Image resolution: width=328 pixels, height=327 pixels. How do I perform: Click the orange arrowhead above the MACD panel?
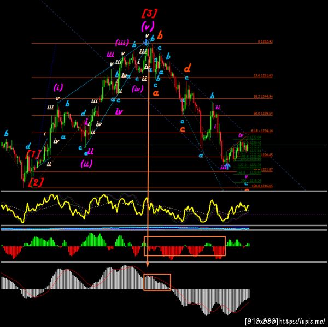(148, 265)
